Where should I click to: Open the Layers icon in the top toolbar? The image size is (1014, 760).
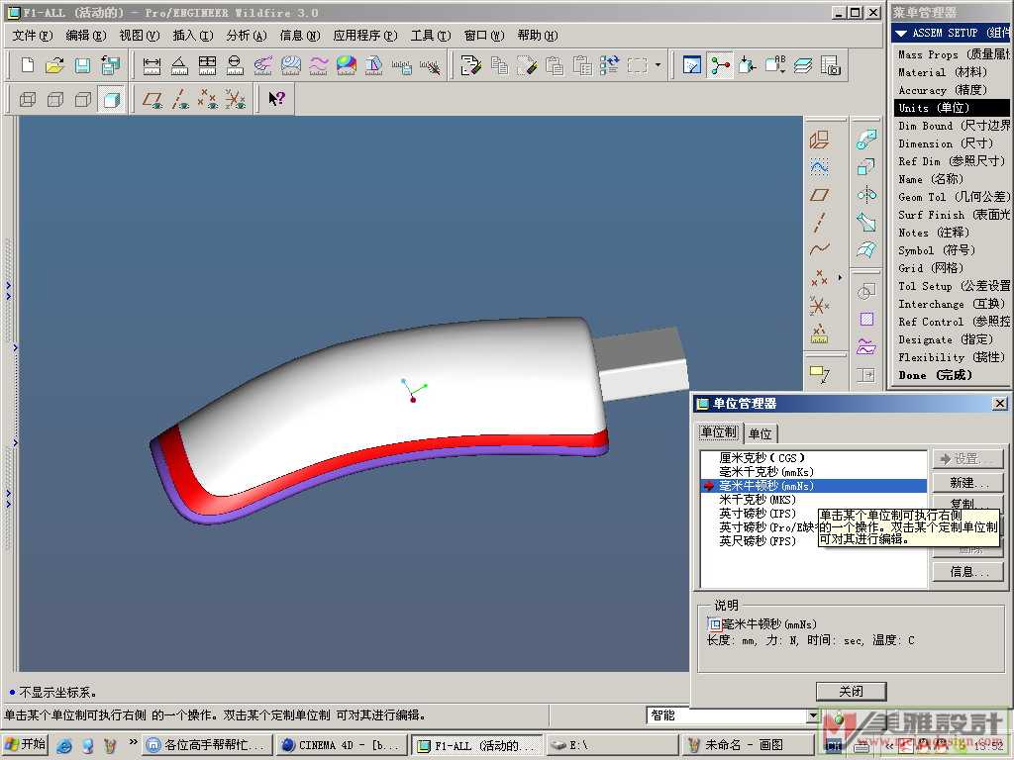point(802,65)
